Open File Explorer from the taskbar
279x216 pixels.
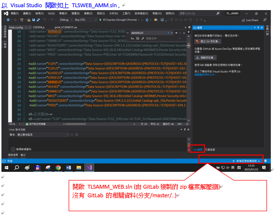pos(79,168)
